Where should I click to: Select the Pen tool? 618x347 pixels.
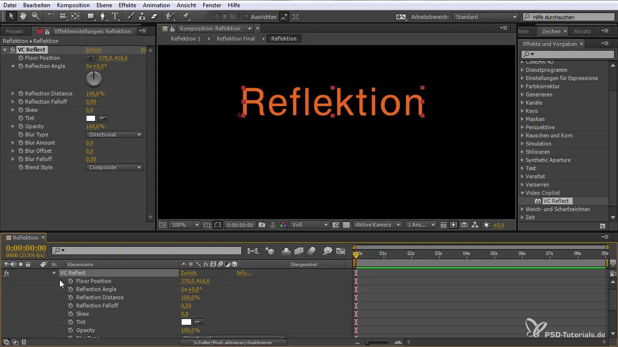(102, 16)
